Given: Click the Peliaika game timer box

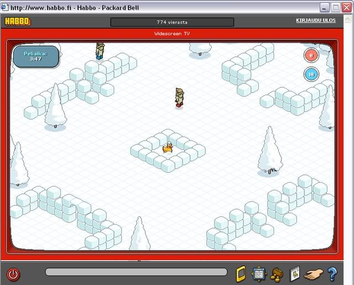Looking at the screenshot, I should point(35,56).
